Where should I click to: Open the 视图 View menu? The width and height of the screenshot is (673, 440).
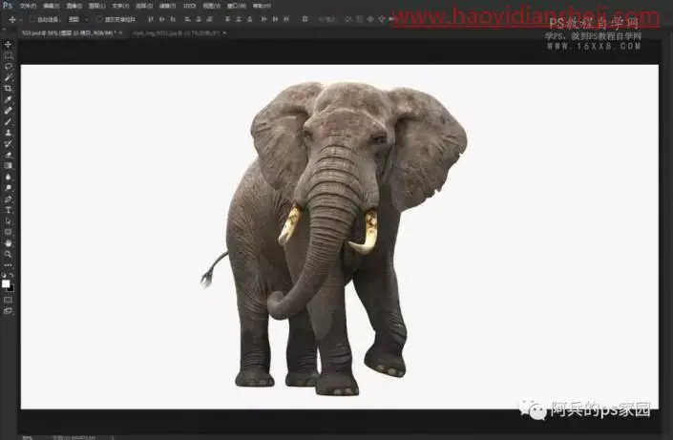click(212, 6)
